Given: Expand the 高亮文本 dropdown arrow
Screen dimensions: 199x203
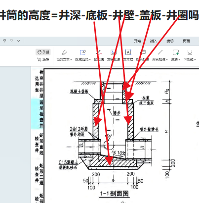Looking at the screenshot, I should click(x=71, y=59).
